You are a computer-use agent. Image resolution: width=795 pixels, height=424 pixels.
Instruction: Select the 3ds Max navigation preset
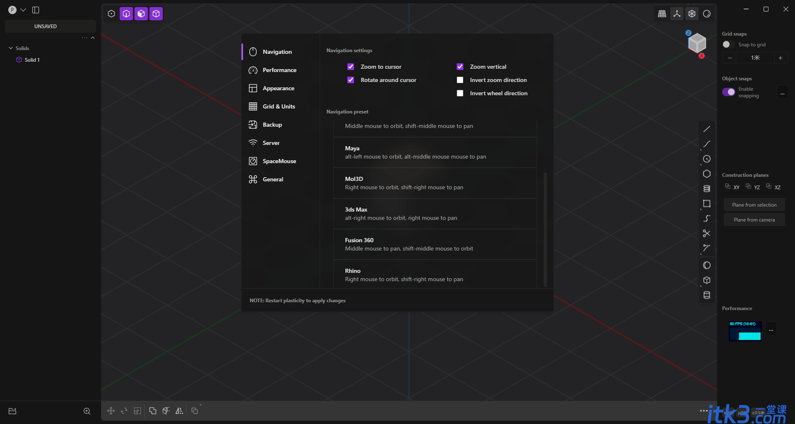pyautogui.click(x=435, y=214)
